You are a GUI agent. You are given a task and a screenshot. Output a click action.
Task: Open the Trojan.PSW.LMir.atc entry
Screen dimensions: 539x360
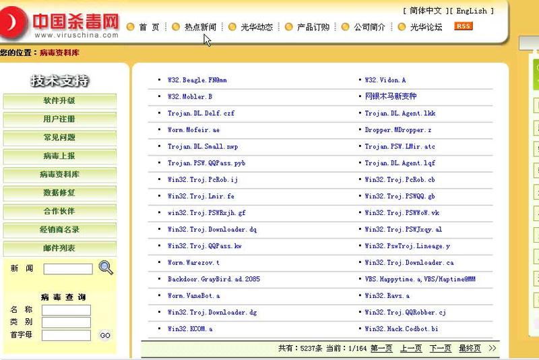coord(400,146)
